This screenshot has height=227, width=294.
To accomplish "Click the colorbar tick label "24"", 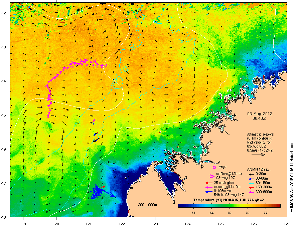I will pos(211,213).
